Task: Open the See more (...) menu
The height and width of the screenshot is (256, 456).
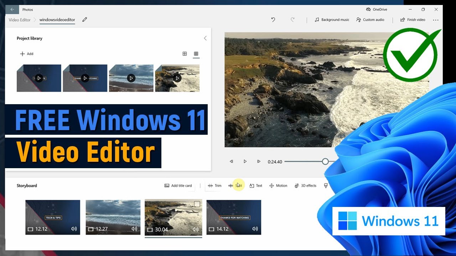Action: point(436,20)
